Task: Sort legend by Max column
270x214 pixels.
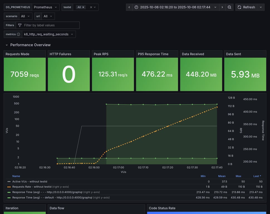Action: pos(238,176)
